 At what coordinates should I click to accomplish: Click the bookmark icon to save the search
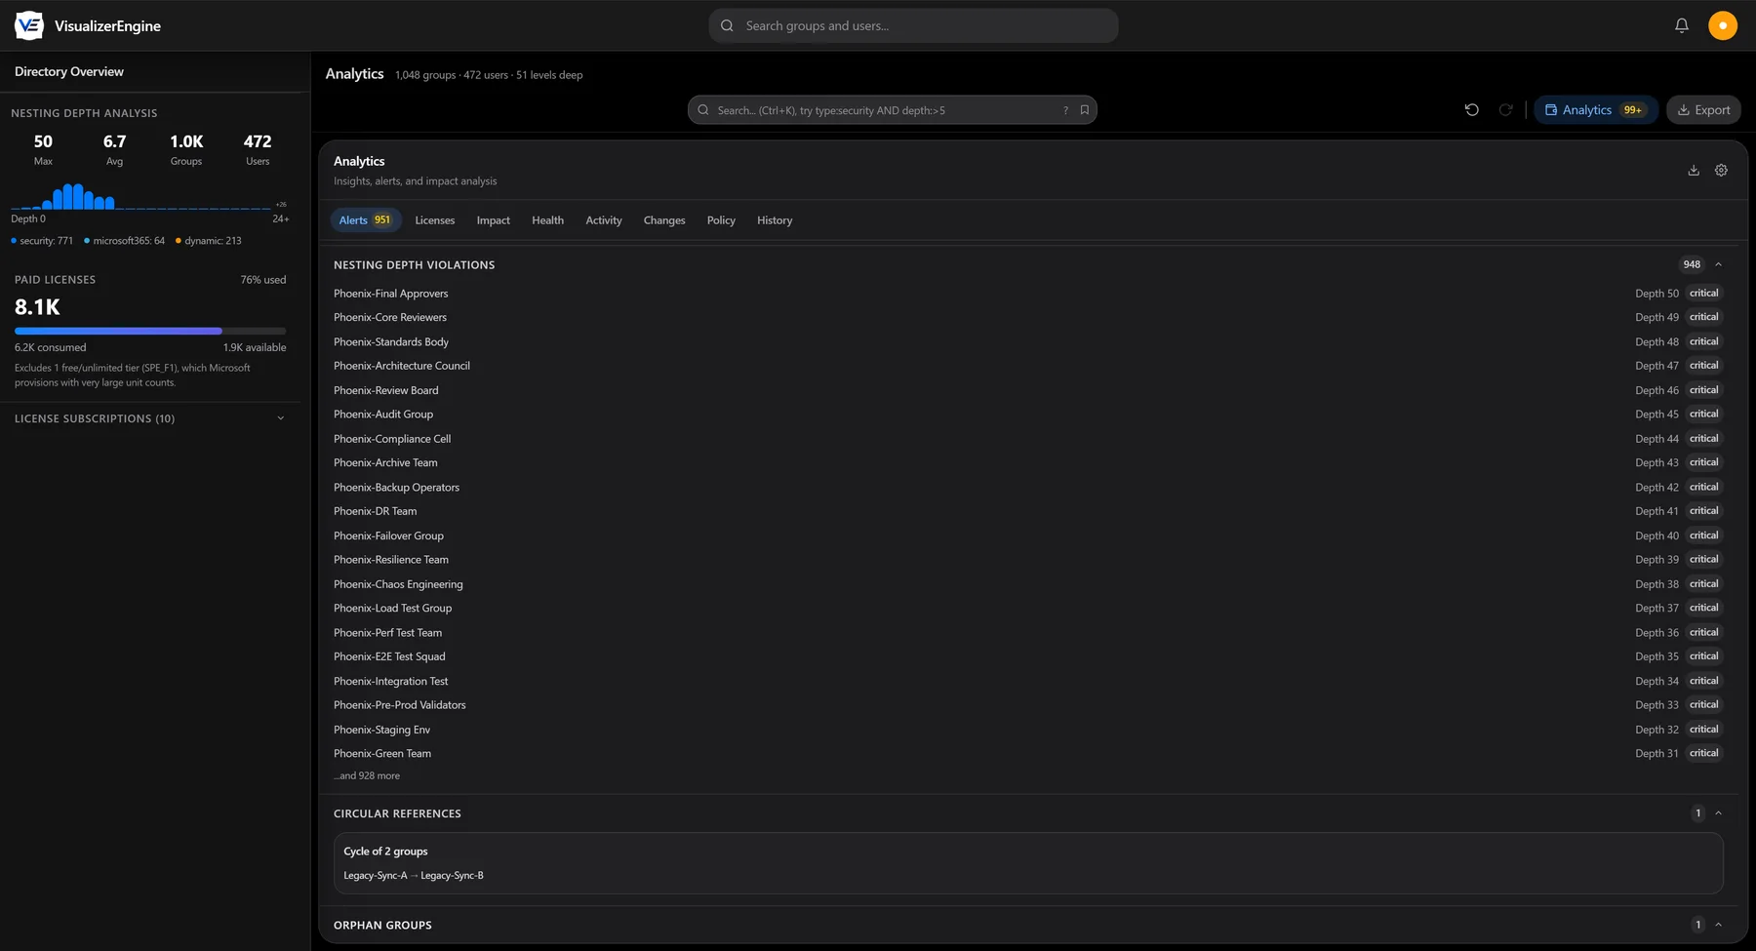coord(1084,110)
